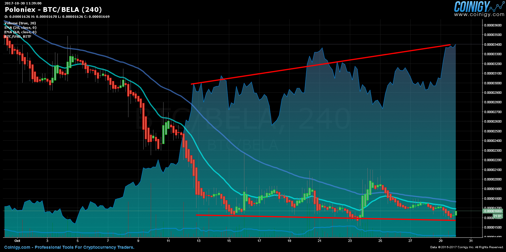Image resolution: width=506 pixels, height=252 pixels.
Task: Click the Coinigy logo
Action: (479, 7)
